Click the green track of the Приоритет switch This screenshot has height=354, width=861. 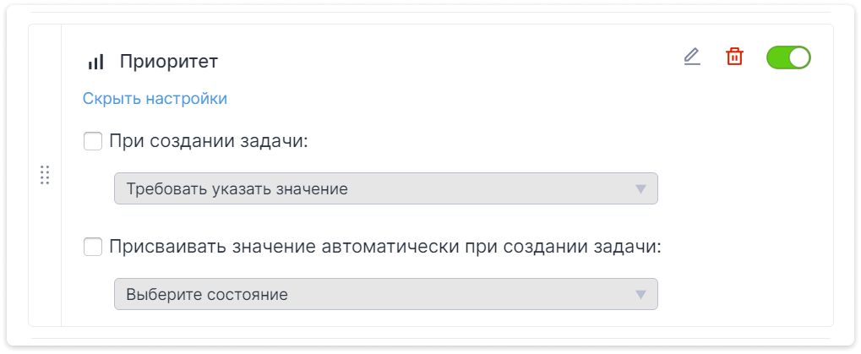point(777,57)
